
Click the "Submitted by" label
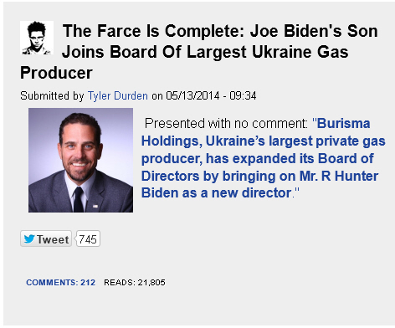(52, 95)
